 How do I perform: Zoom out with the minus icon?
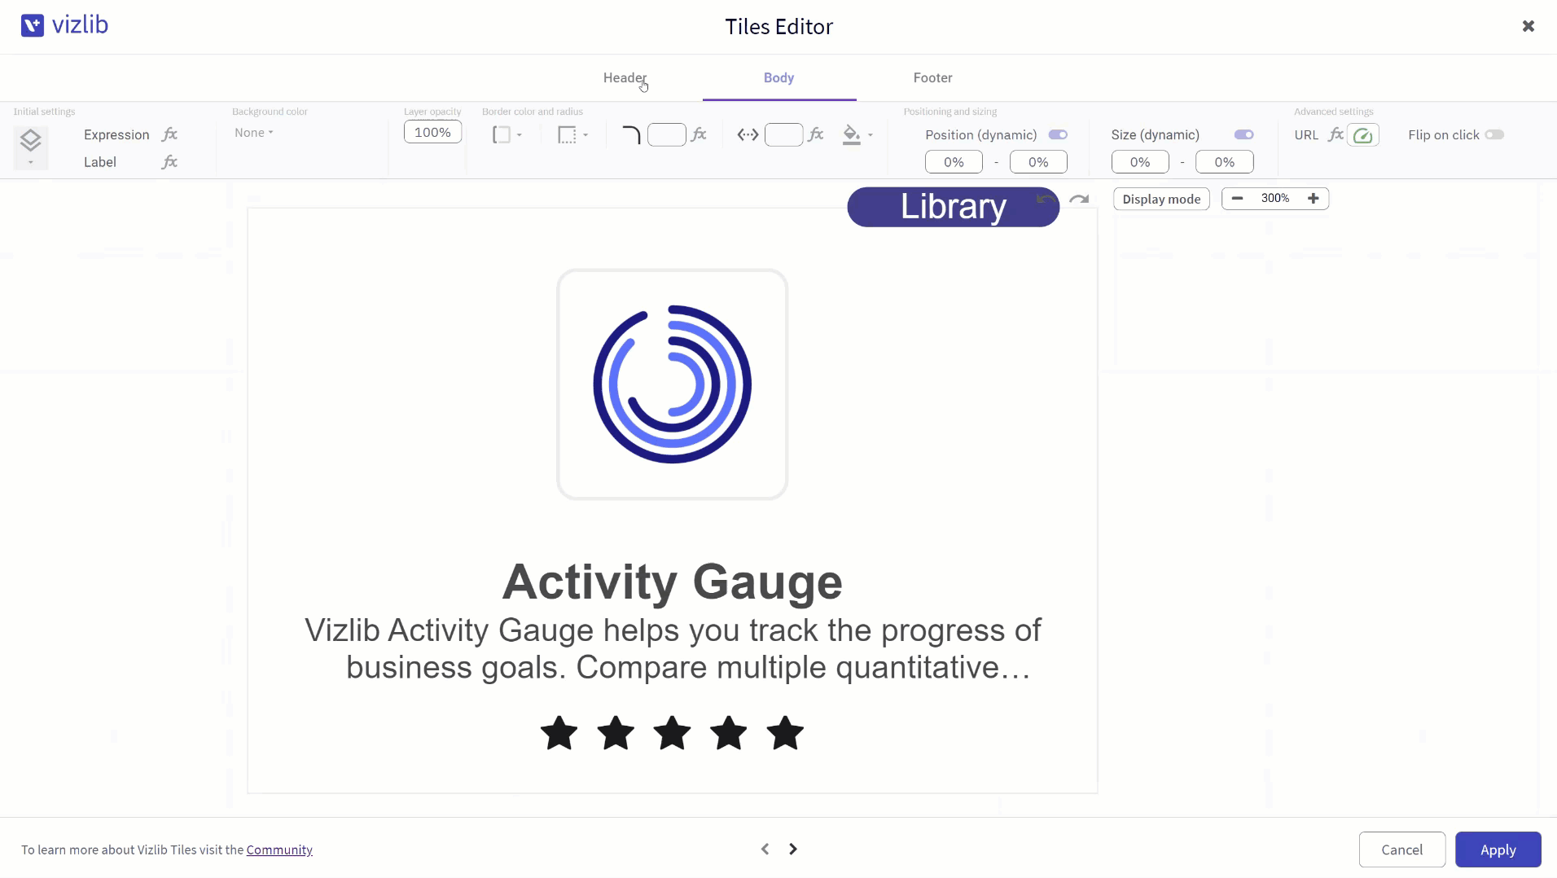coord(1238,199)
